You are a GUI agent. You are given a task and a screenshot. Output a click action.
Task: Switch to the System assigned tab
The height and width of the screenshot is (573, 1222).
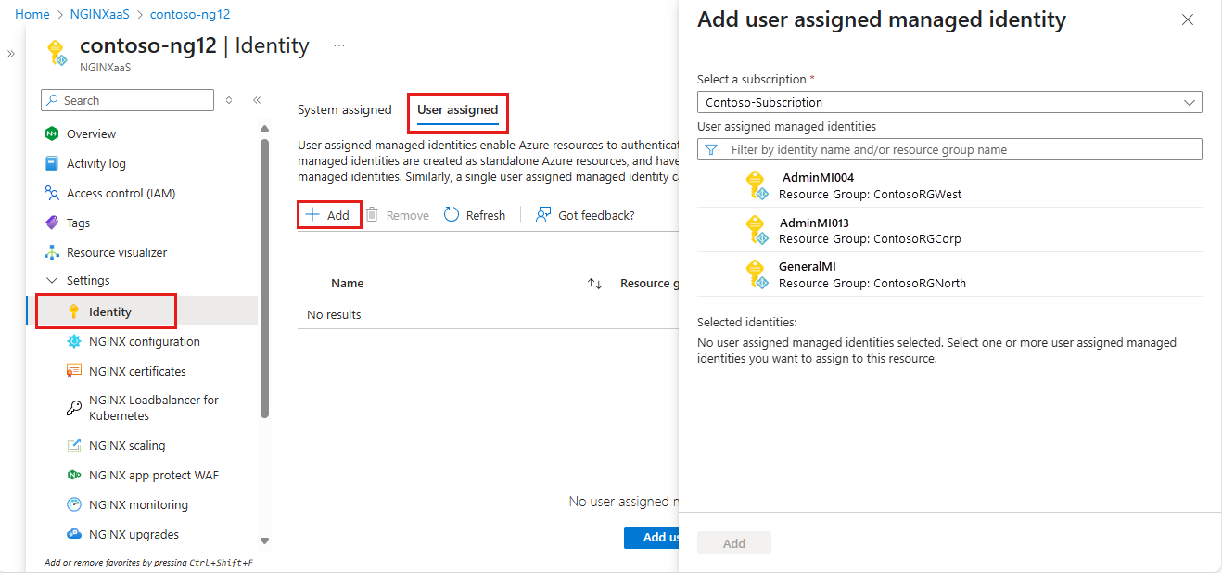point(345,109)
